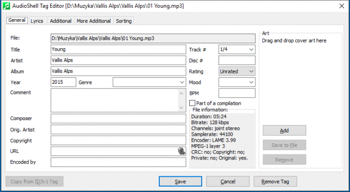350x192 pixels.
Task: Click the Remove Tag button
Action: pos(275,182)
